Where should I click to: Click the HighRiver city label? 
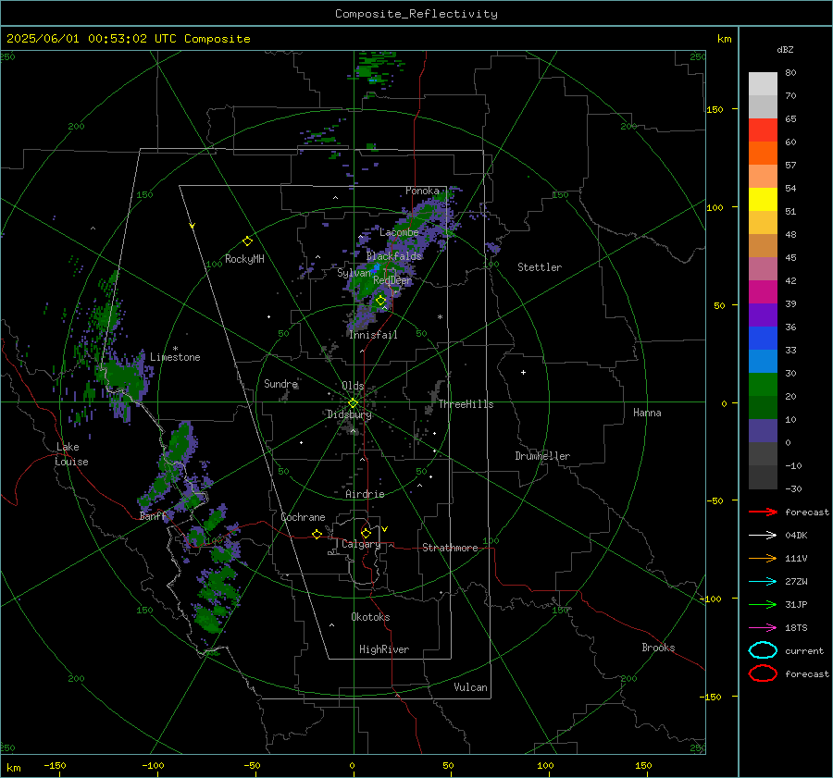click(384, 649)
